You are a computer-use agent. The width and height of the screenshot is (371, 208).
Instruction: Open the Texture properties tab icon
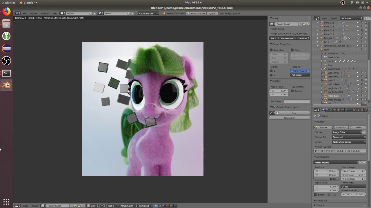(358, 110)
